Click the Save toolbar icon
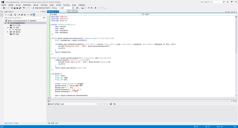Viewport: 238px width, 128px height. (17, 8)
